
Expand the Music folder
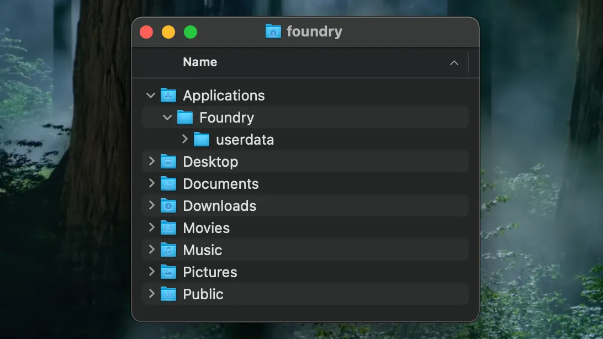151,250
